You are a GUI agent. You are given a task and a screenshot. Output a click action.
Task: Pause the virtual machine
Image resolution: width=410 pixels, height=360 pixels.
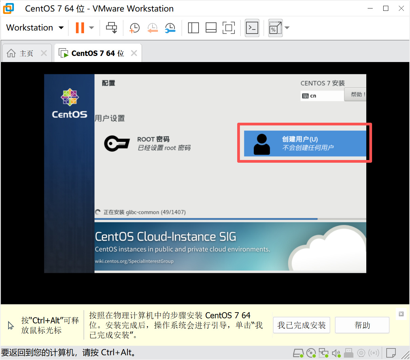[x=80, y=28]
